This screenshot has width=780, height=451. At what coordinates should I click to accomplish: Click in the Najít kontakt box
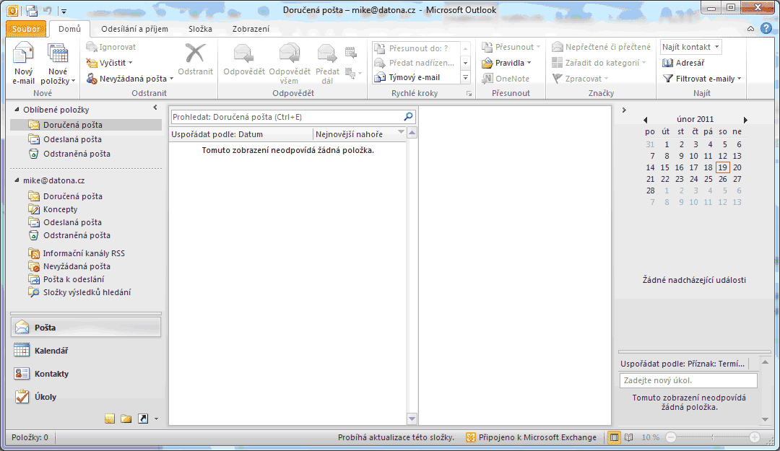[691, 47]
